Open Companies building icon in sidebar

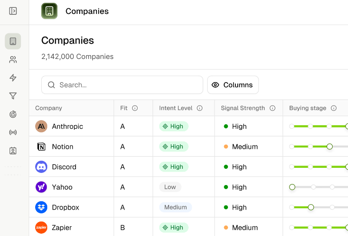pyautogui.click(x=13, y=41)
